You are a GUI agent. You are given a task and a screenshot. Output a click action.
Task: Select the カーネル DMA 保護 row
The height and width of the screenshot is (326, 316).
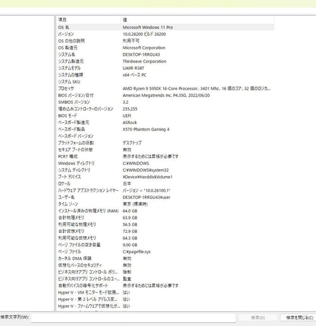coord(165,258)
